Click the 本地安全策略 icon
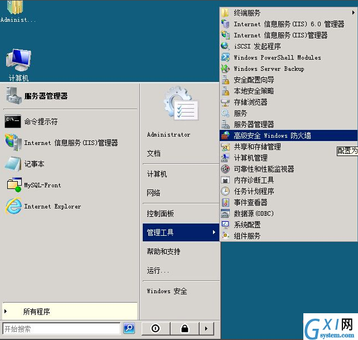 point(225,91)
